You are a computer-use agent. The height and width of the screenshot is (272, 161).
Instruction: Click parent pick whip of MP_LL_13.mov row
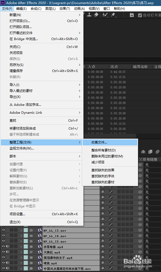pos(140,230)
